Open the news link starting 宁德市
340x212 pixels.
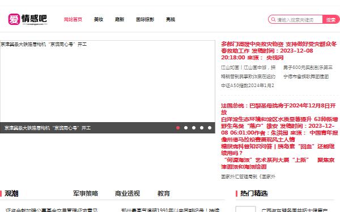tap(306, 76)
